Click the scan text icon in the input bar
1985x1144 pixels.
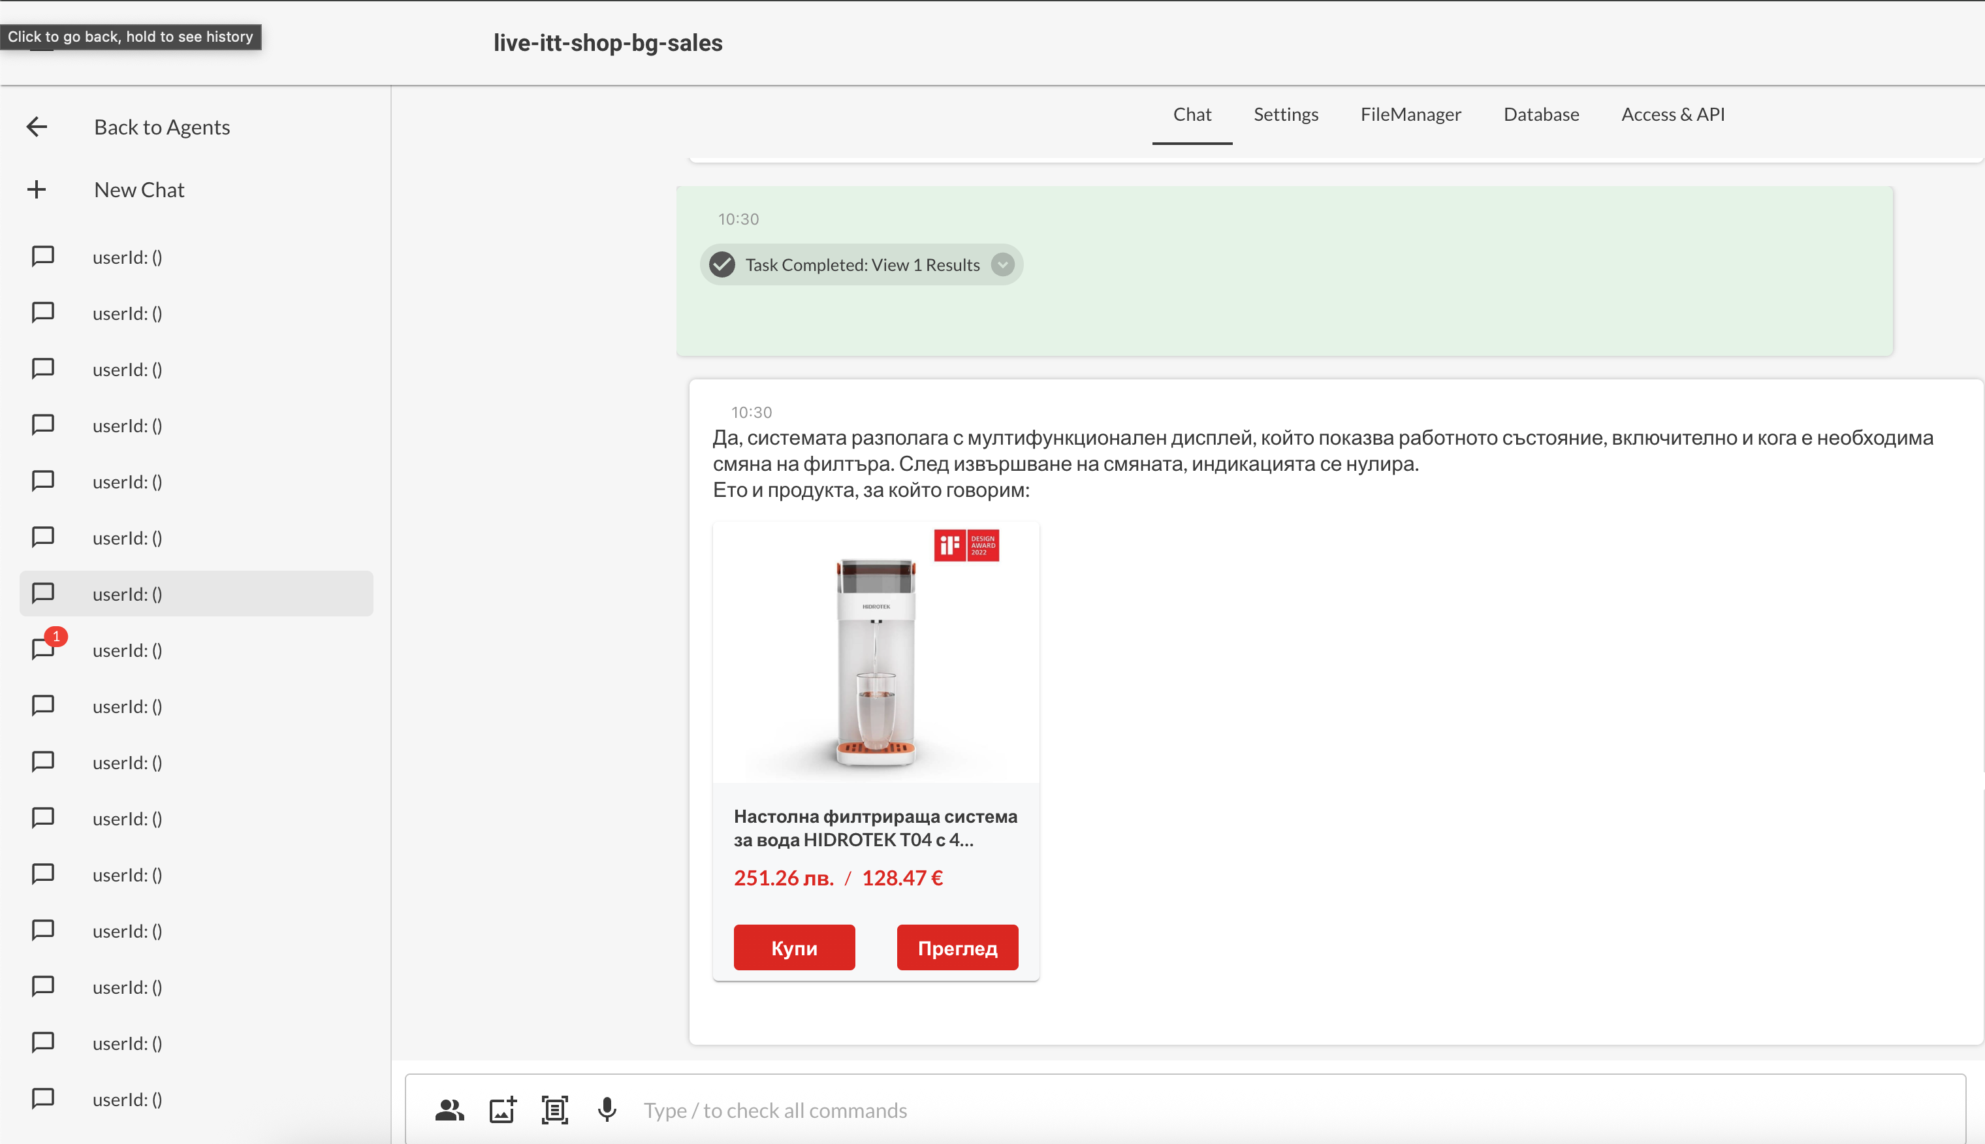(554, 1110)
